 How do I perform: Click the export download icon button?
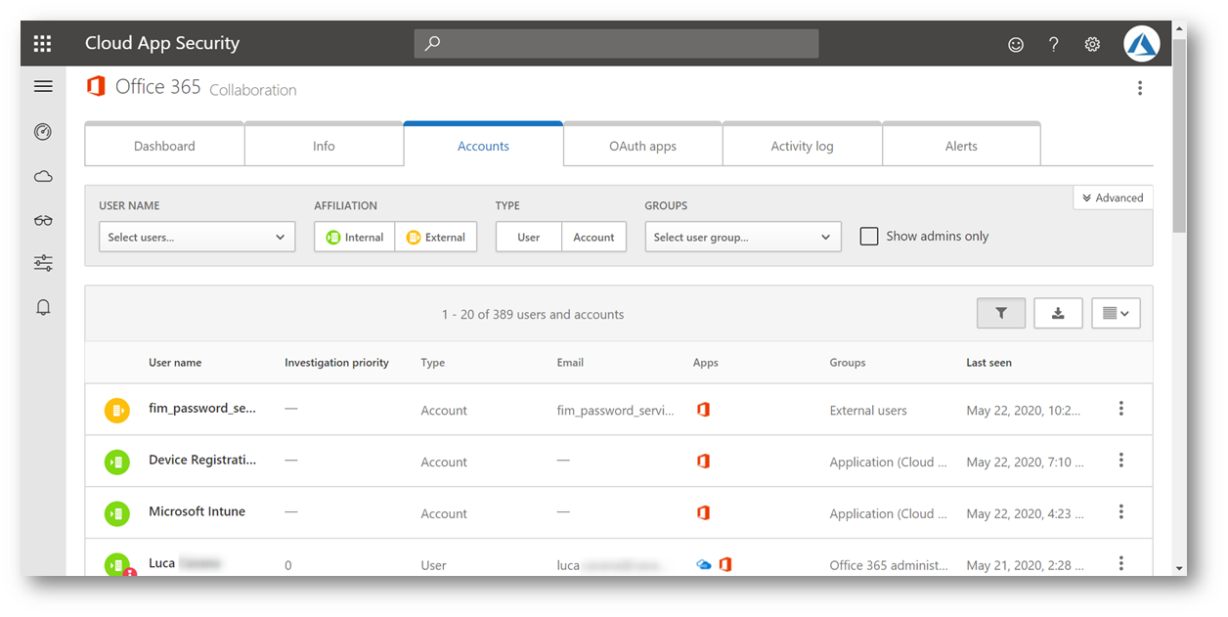point(1058,313)
